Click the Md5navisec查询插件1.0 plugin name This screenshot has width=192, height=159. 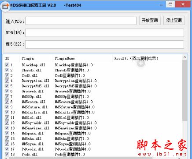[x=76, y=128]
